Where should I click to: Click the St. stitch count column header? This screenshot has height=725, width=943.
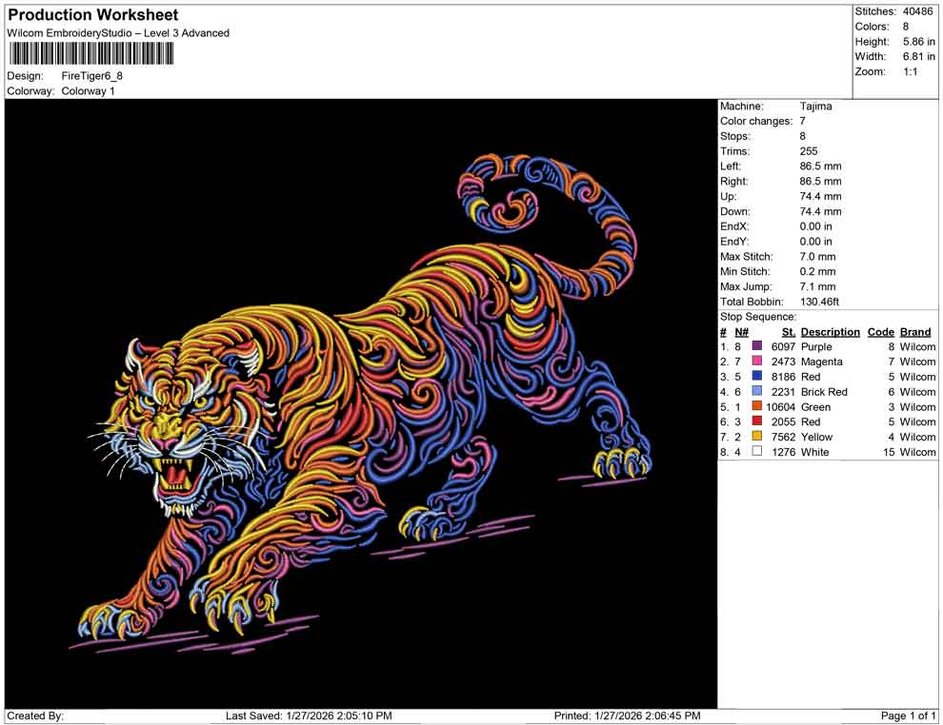(x=788, y=332)
